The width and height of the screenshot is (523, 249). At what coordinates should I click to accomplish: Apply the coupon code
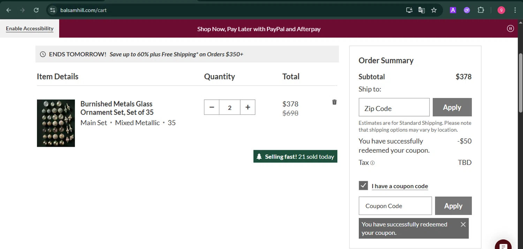tap(453, 206)
